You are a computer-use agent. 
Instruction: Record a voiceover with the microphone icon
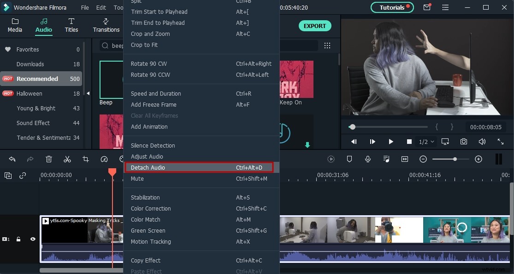[x=367, y=159]
